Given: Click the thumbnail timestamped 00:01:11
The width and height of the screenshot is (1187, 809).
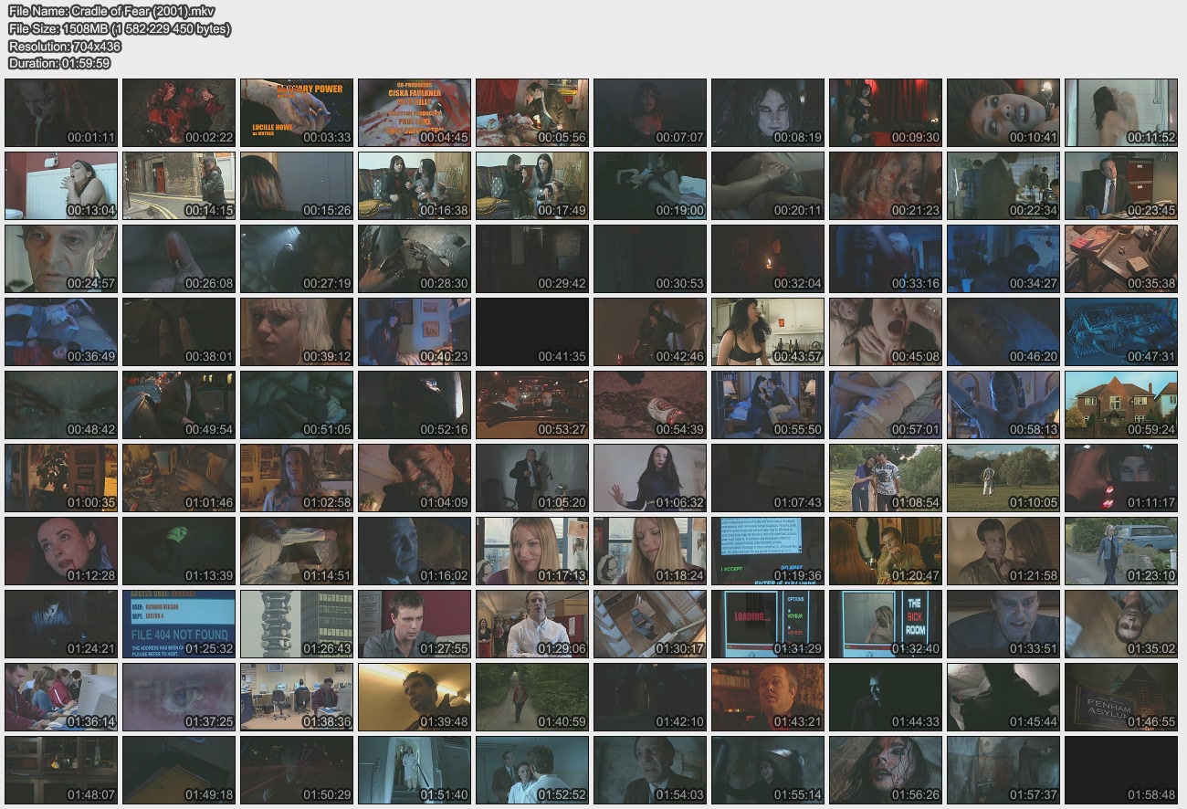Looking at the screenshot, I should 61,112.
